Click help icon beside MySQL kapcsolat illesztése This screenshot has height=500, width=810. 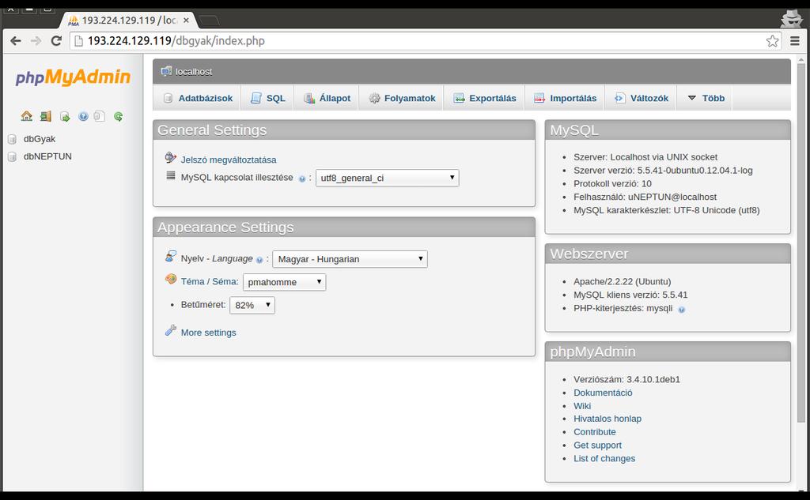301,179
